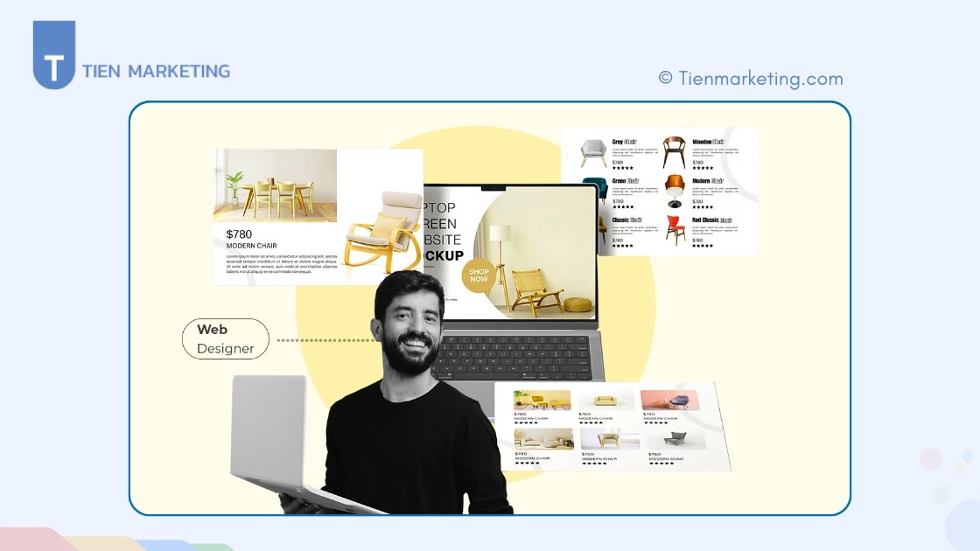Select the Wooden Chair product image
980x551 pixels.
tap(674, 152)
